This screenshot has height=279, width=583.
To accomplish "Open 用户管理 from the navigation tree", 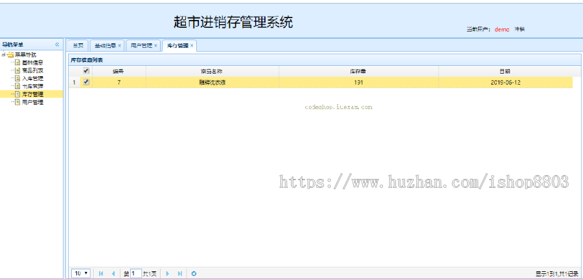I will click(33, 102).
